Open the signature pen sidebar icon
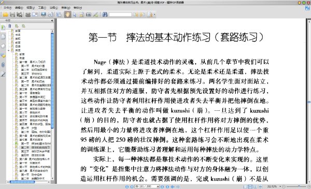The image size is (311, 189). [x=3, y=74]
